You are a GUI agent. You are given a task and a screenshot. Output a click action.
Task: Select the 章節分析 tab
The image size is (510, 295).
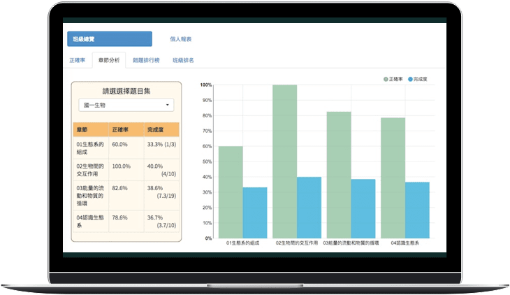point(109,60)
